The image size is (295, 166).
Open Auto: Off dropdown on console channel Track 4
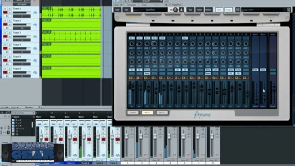click(x=85, y=160)
